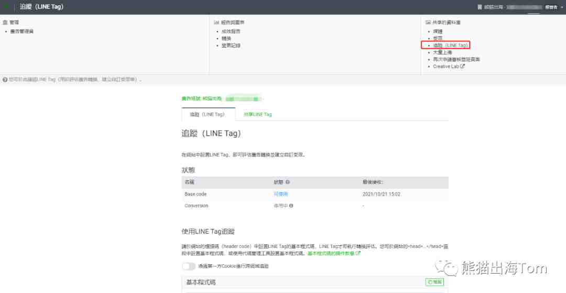This screenshot has width=566, height=293.
Task: Open the base code tutorial green link
Action: pyautogui.click(x=334, y=253)
